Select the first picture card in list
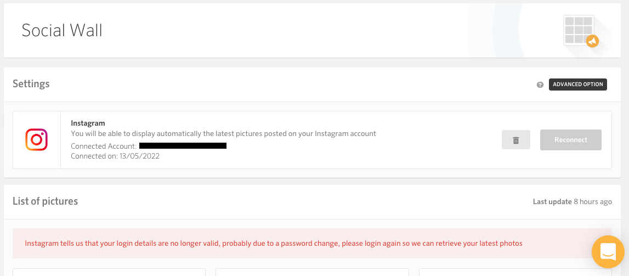 click(x=109, y=272)
